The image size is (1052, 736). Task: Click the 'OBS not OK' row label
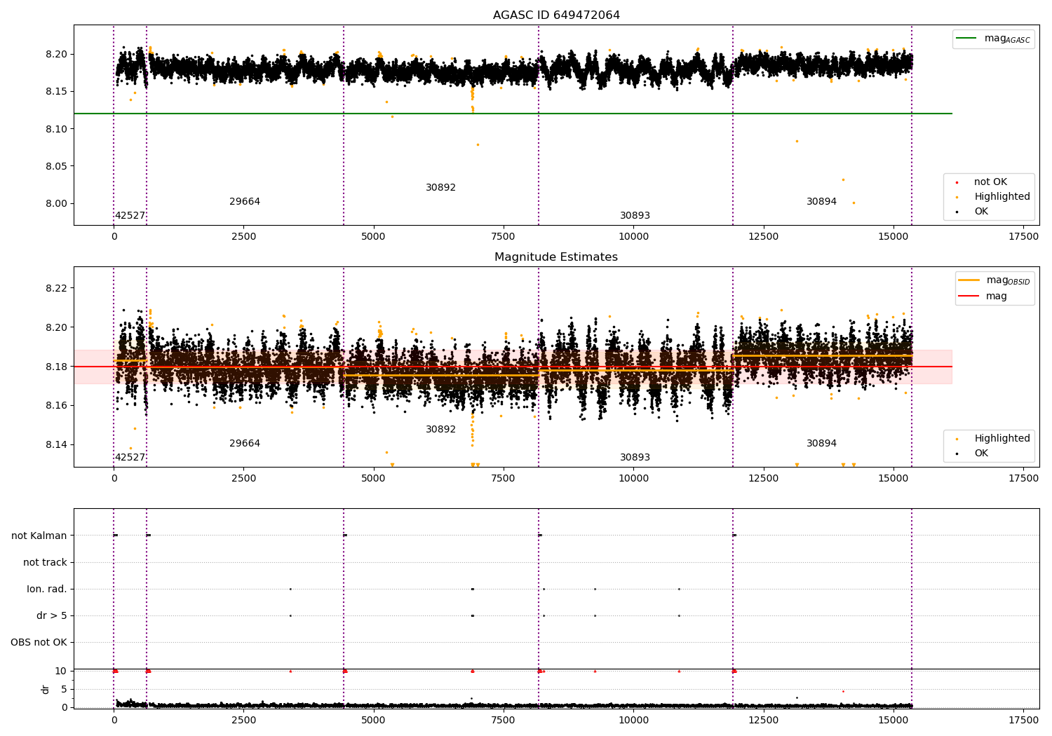point(39,642)
